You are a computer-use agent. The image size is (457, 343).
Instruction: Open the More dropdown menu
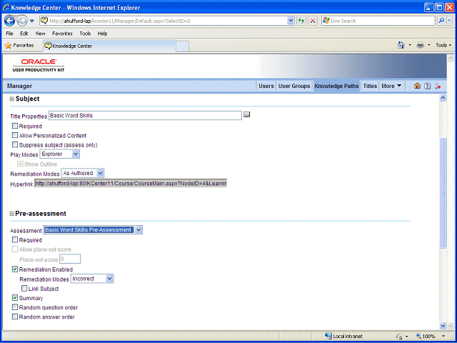click(391, 86)
